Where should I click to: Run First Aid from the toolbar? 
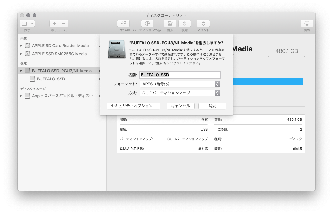[123, 24]
